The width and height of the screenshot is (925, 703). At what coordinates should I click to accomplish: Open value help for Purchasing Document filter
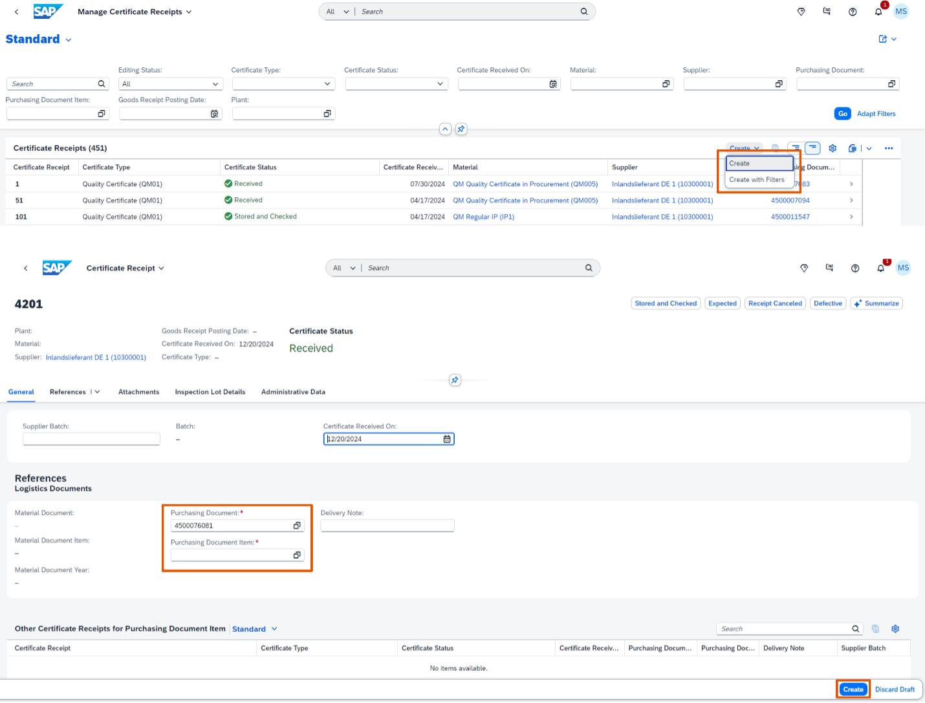click(892, 84)
